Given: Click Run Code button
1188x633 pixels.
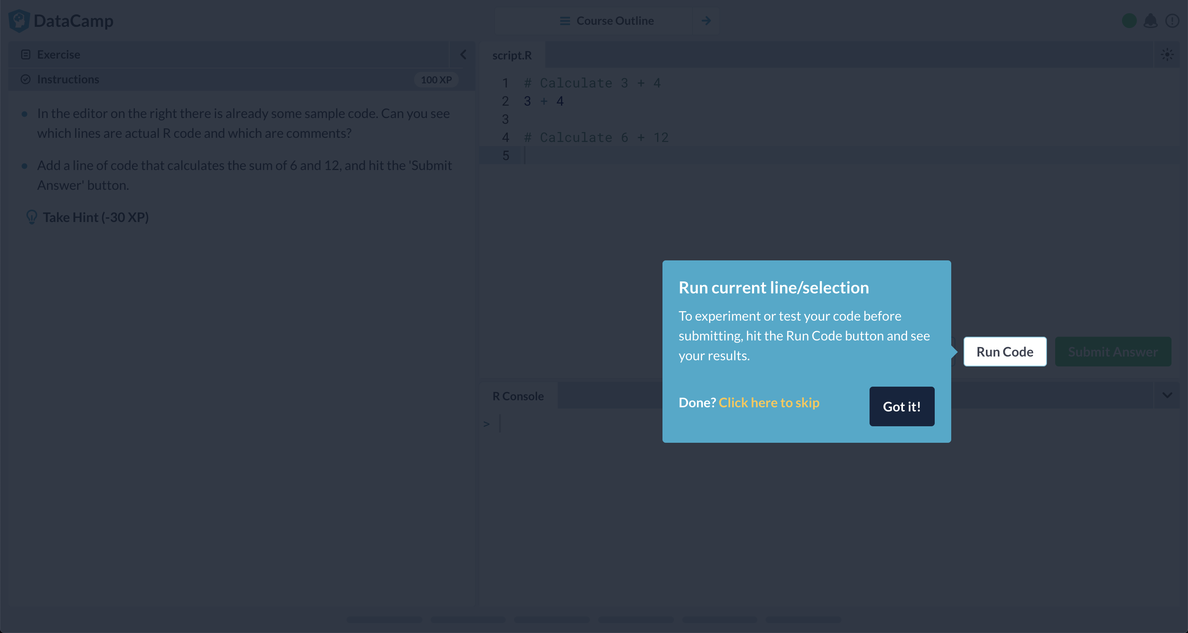Looking at the screenshot, I should (x=1005, y=352).
